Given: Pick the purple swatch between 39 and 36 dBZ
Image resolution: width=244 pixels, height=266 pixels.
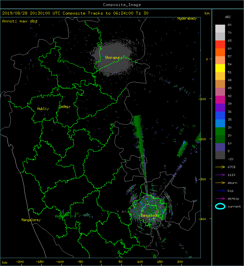Looking at the screenshot, I should point(220,107).
